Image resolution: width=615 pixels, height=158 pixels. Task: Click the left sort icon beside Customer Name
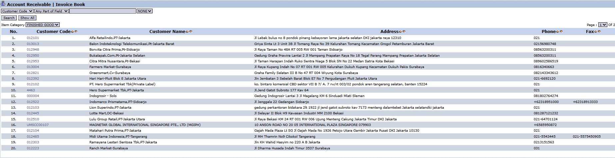[187, 32]
